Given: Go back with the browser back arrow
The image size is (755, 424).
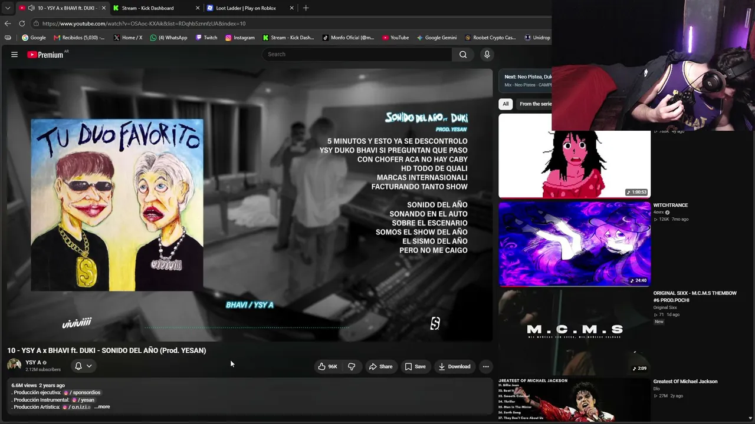Looking at the screenshot, I should (x=8, y=24).
